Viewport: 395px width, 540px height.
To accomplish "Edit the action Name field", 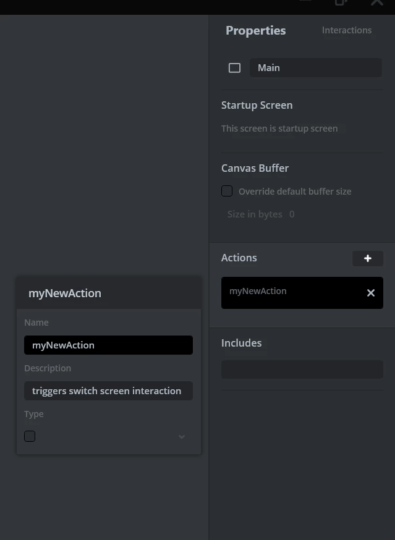I will click(108, 345).
